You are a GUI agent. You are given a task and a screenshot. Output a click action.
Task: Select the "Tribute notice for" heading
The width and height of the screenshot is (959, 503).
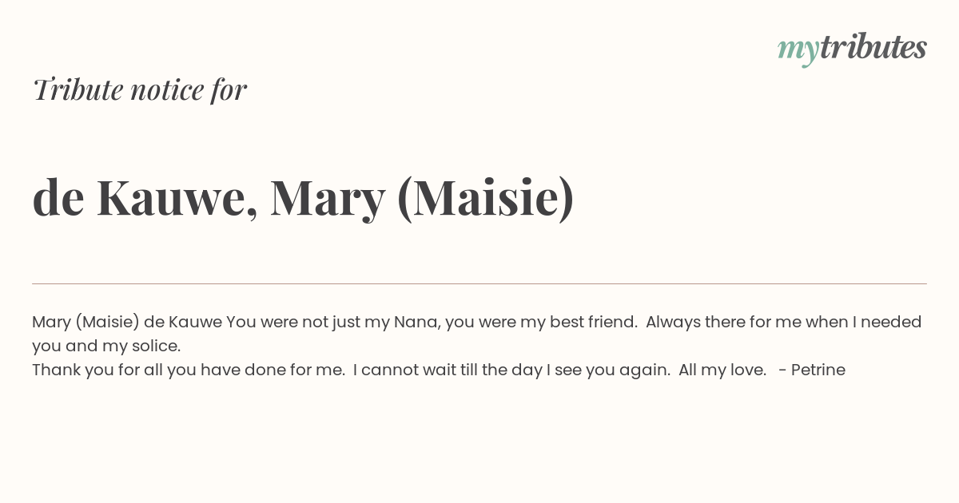click(x=139, y=89)
